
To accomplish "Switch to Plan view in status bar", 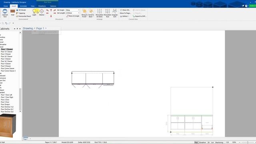I will 196,142.
